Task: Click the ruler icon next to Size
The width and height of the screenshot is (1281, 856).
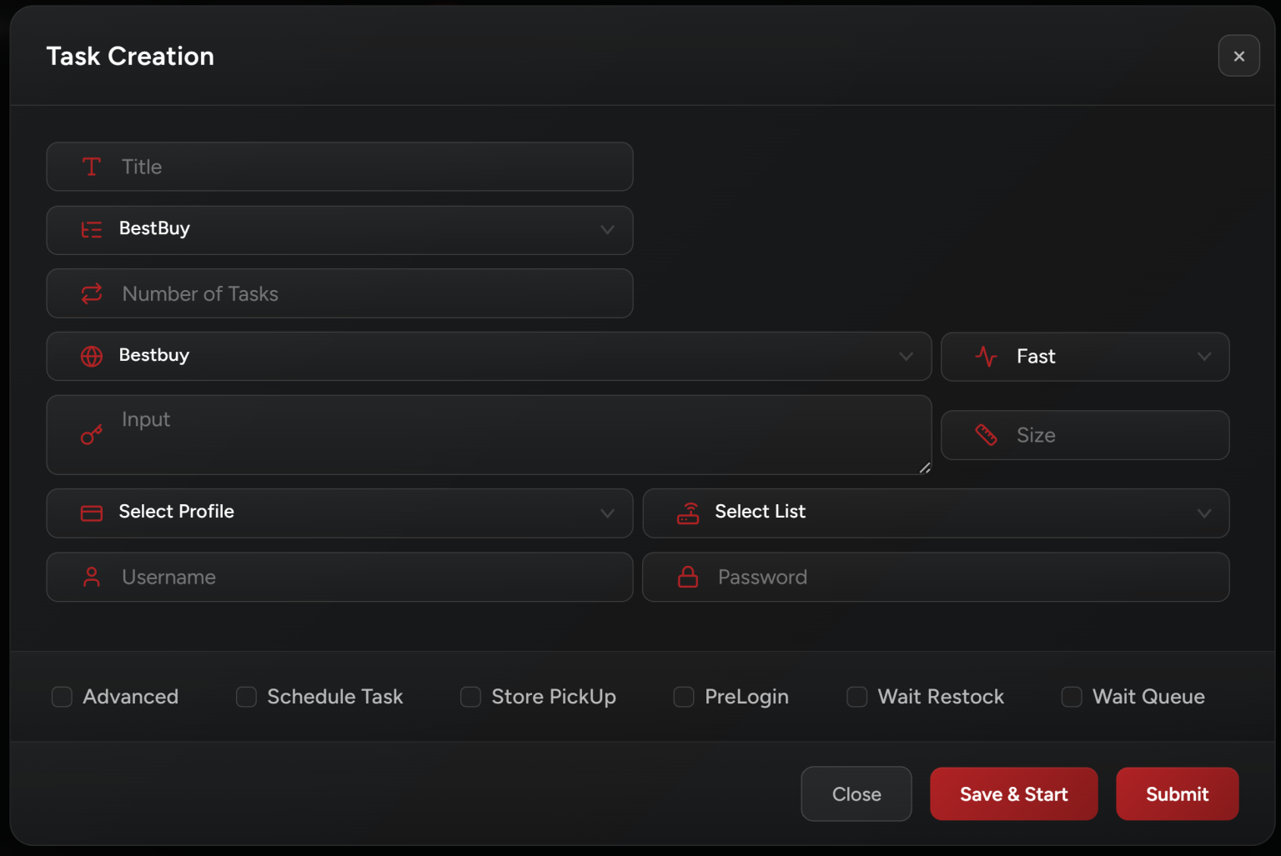Action: click(986, 434)
